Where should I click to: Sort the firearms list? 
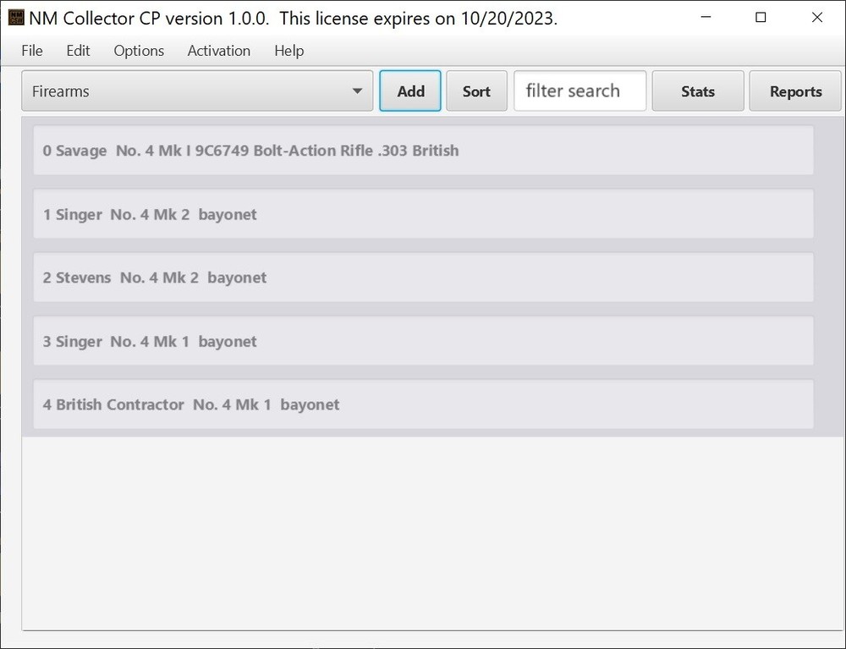476,91
